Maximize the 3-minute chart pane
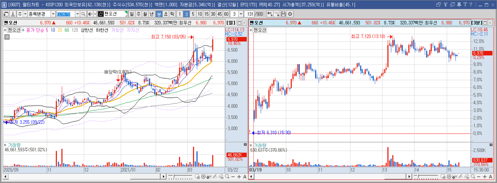Image resolution: width=497 pixels, height=183 pixels. [485, 23]
